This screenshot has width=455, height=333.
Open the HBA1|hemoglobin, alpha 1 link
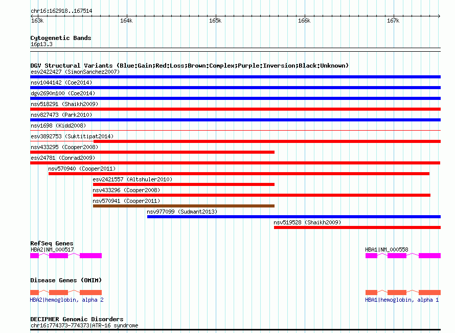(x=402, y=300)
